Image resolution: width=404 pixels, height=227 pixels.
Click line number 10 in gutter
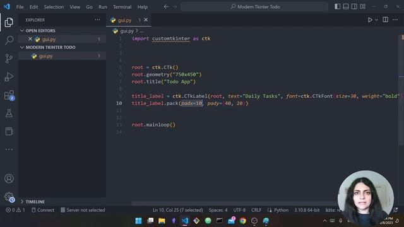(x=119, y=103)
